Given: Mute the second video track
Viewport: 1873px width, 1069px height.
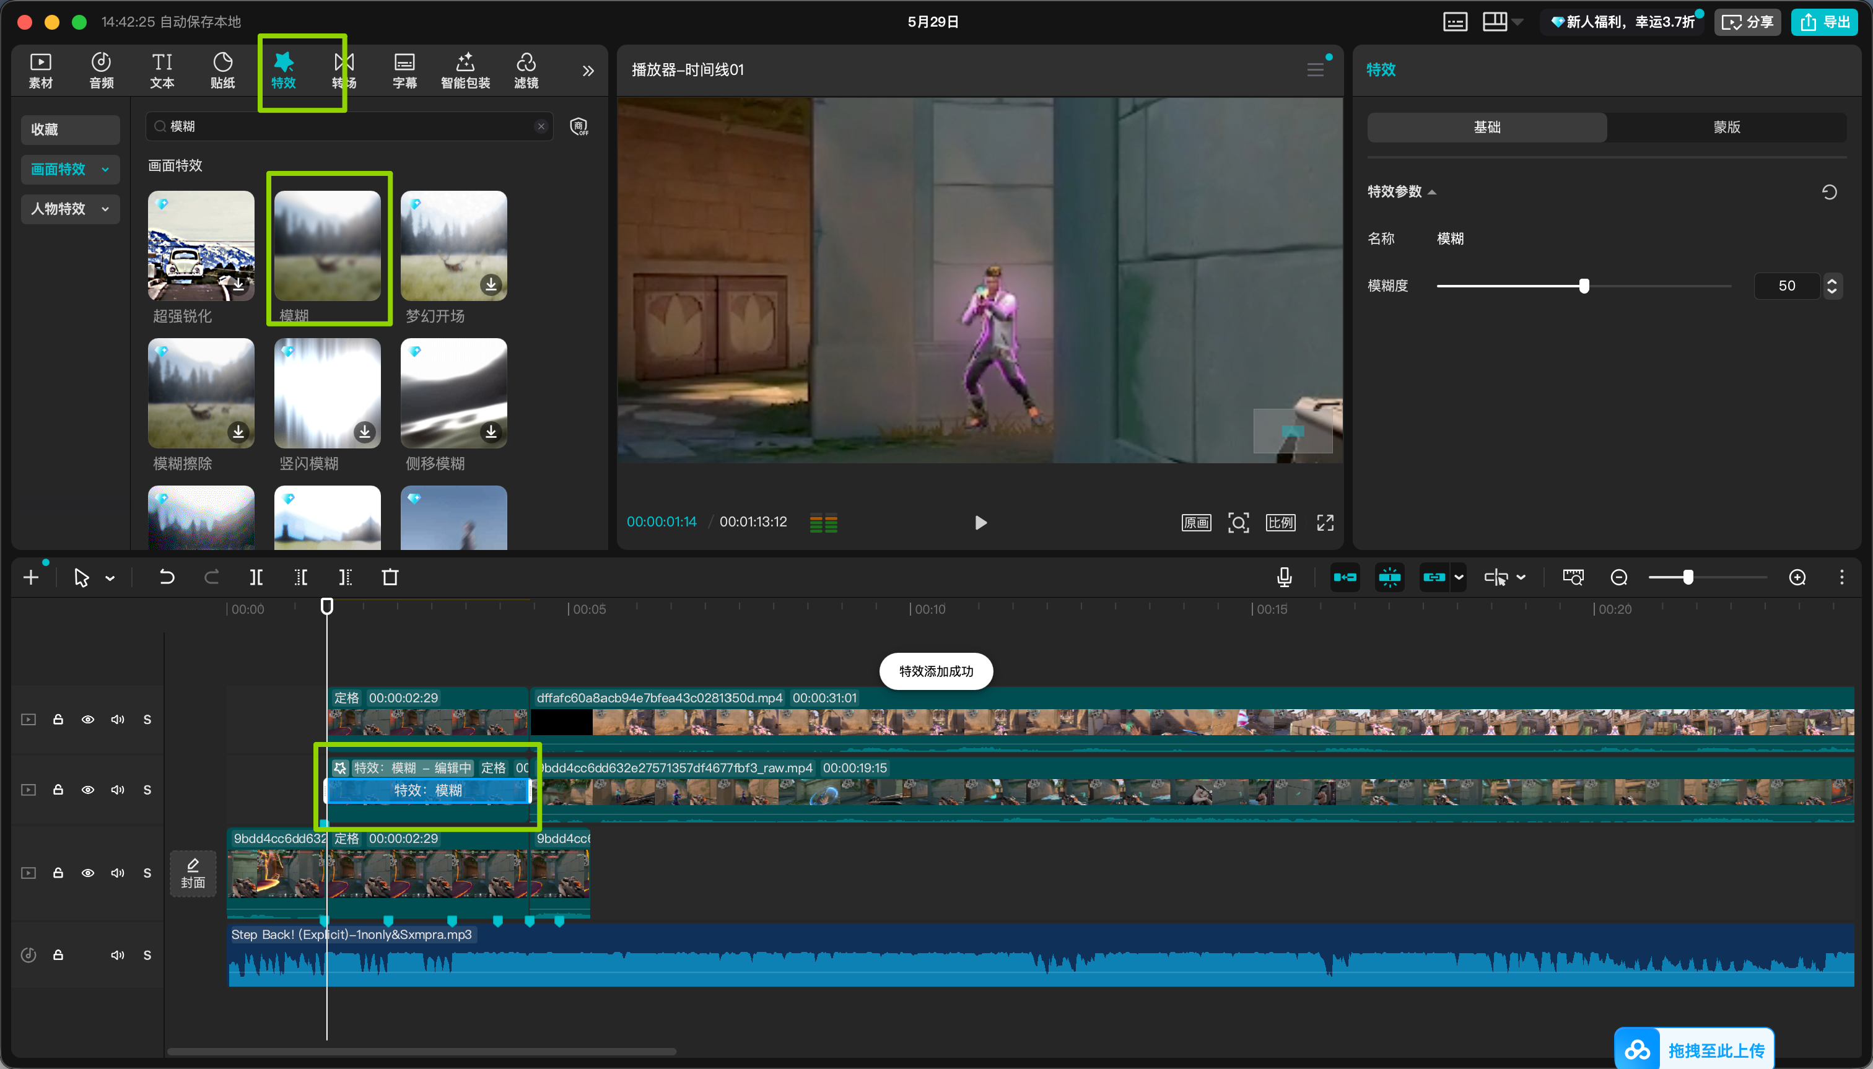Looking at the screenshot, I should [118, 790].
